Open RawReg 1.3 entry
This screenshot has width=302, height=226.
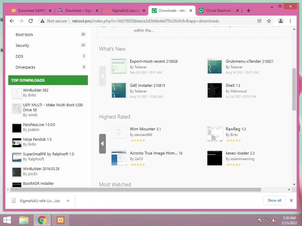point(236,129)
